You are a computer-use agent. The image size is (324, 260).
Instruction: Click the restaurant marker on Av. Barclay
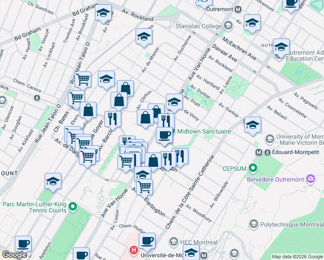(113, 120)
